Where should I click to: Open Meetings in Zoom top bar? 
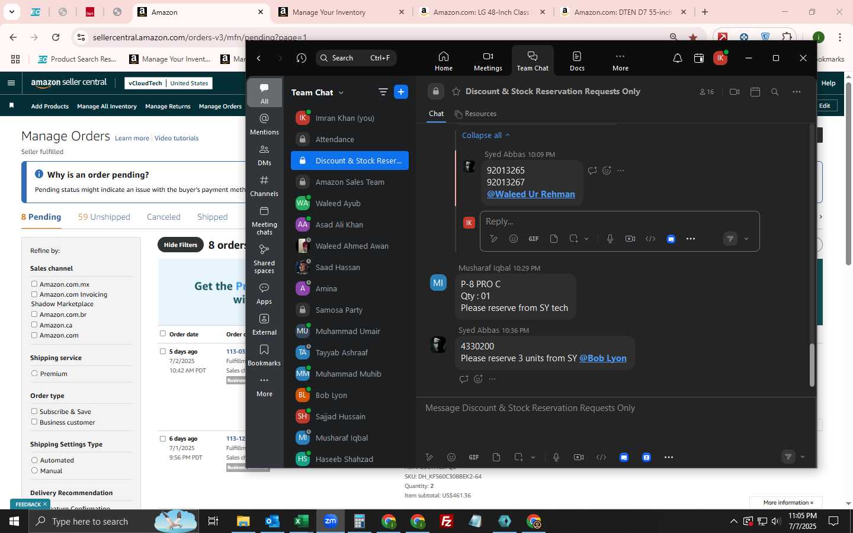(x=488, y=60)
